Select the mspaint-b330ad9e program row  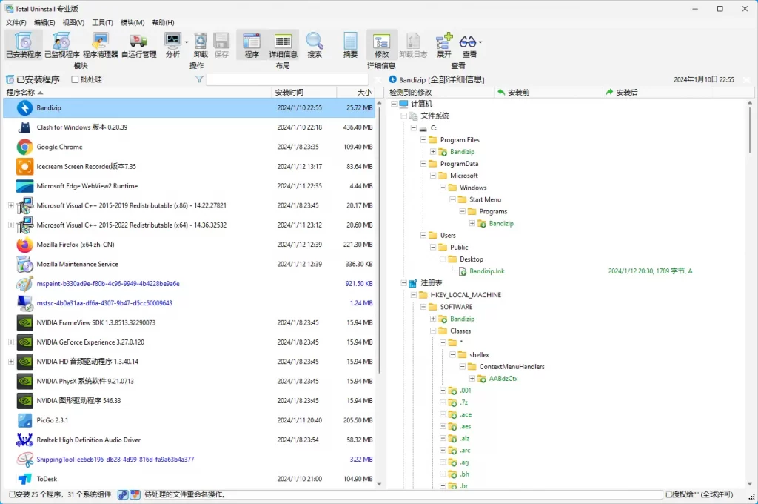click(189, 284)
